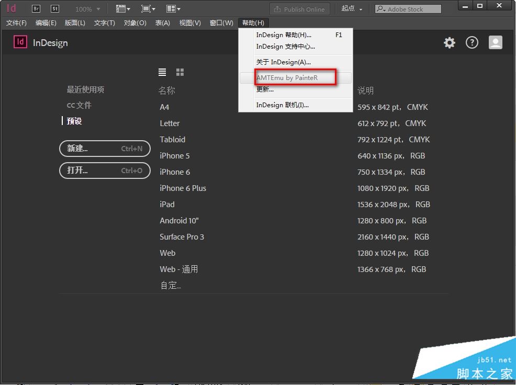
Task: Select the iPhone 6 preset
Action: (175, 172)
